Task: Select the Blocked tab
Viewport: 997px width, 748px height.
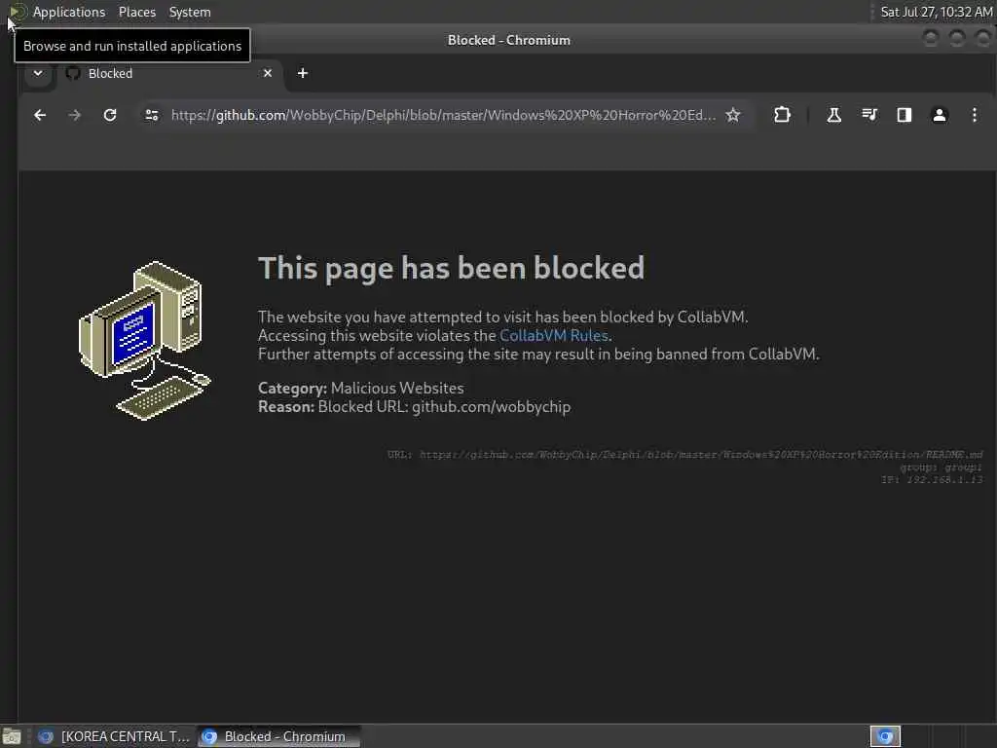Action: point(168,73)
